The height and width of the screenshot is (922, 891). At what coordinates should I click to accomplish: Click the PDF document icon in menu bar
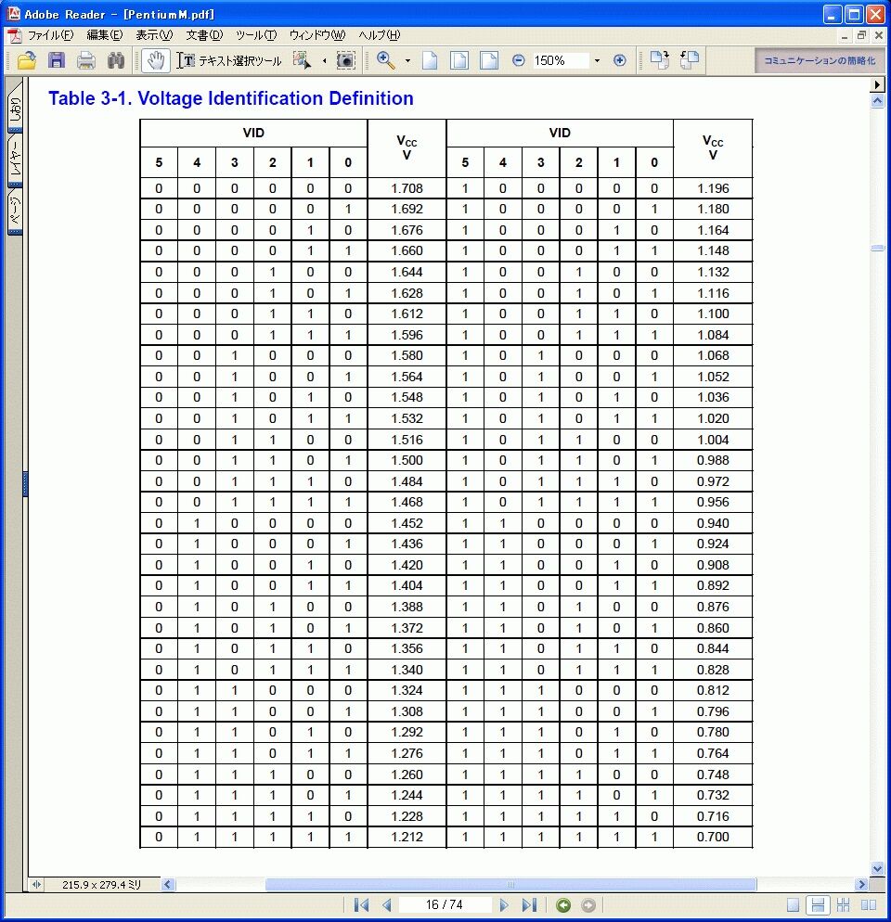pos(15,35)
